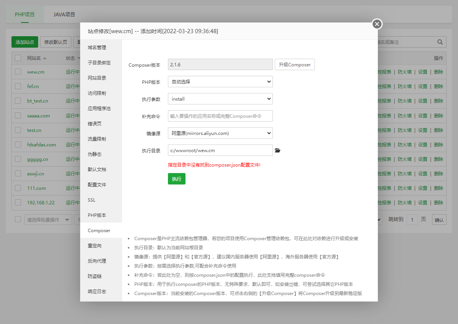
Task: Open the 请选择批量操作 batch dropdown
Action: (x=48, y=219)
